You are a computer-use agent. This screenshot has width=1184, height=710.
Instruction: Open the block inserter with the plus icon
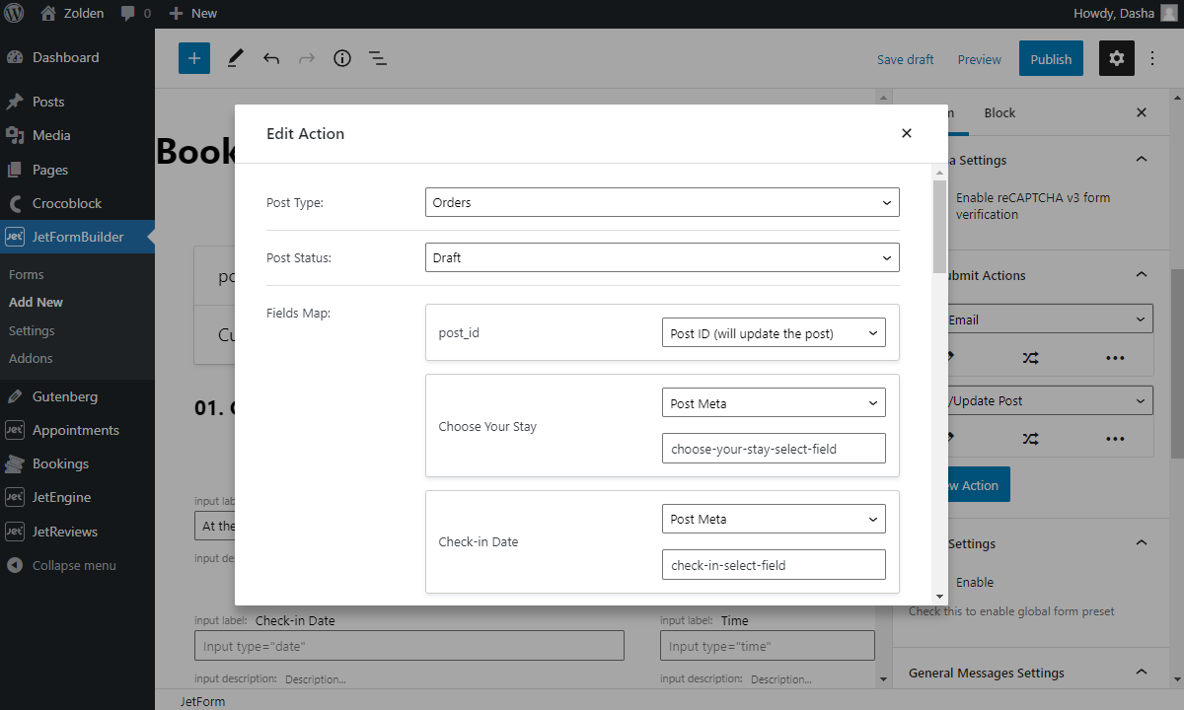[x=193, y=58]
